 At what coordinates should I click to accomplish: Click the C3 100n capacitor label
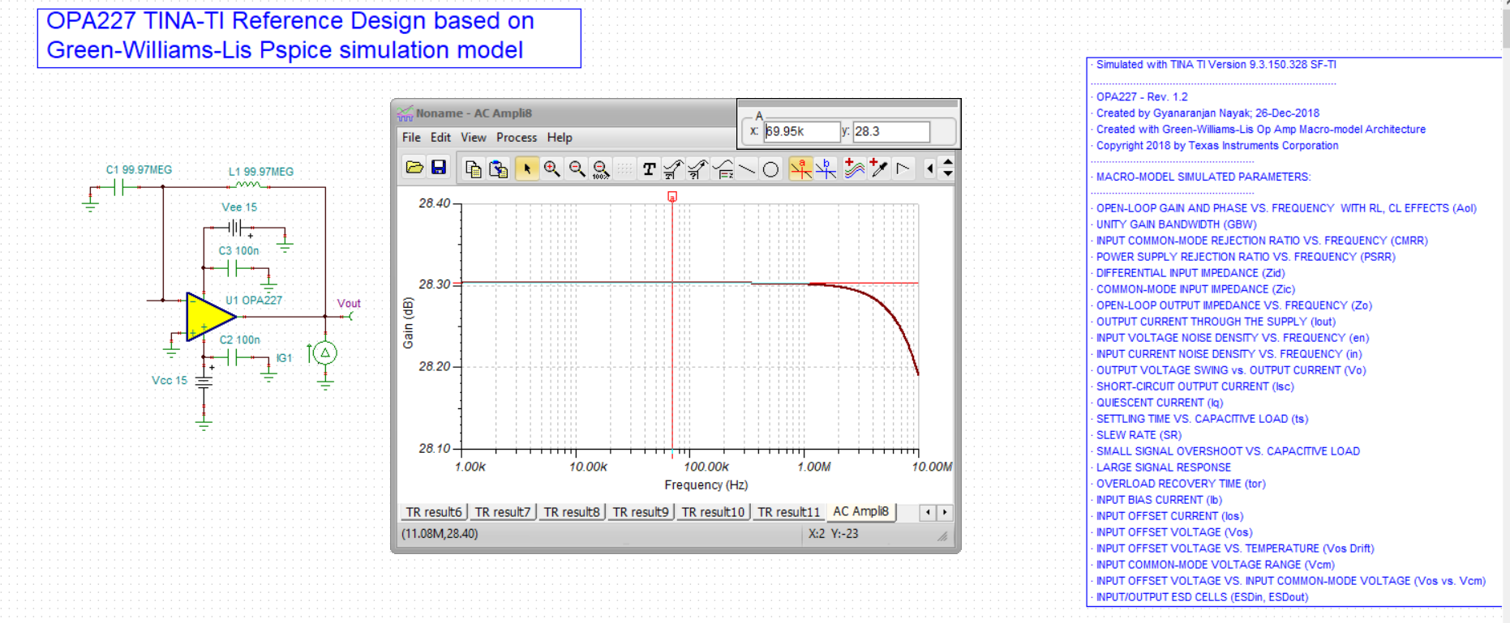coord(239,251)
